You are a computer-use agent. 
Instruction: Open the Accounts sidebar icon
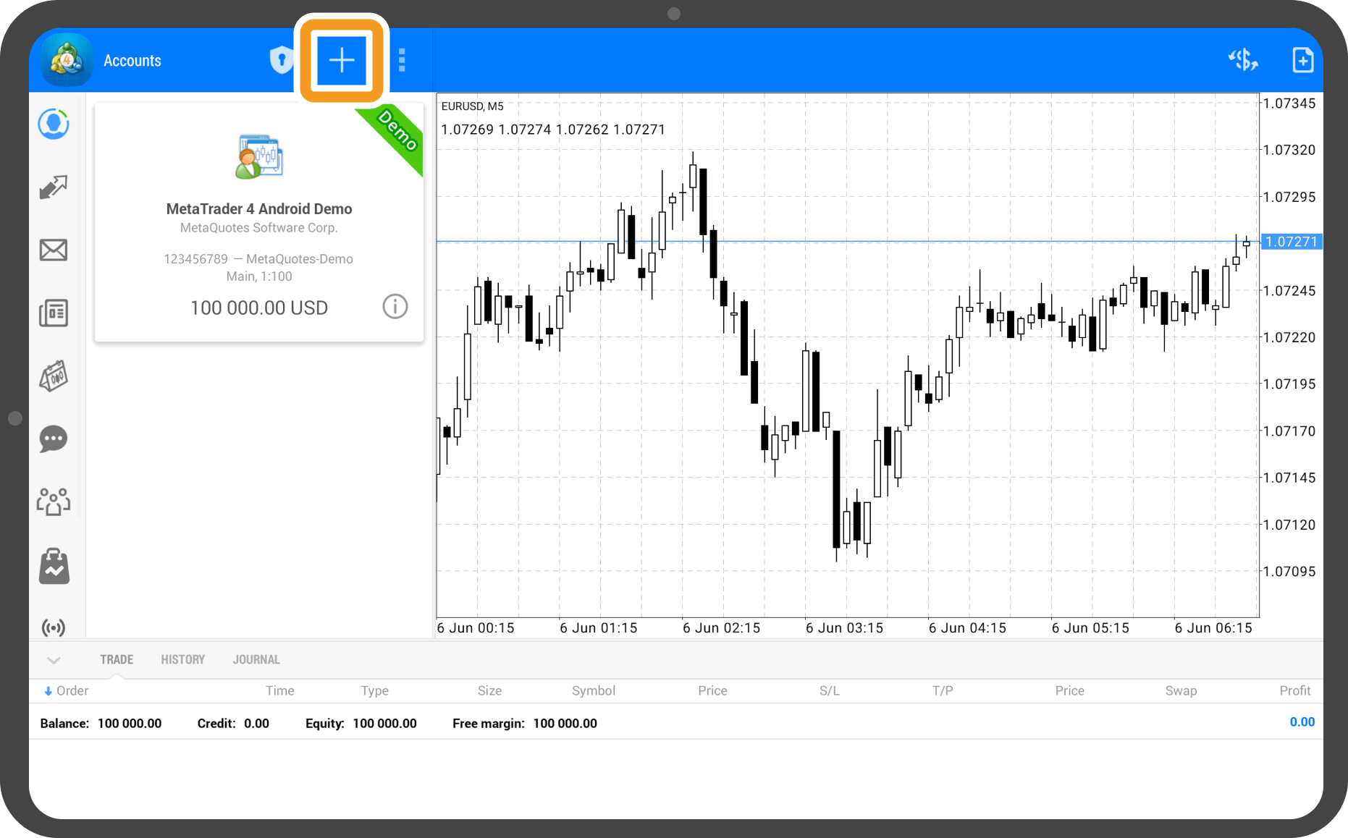point(54,124)
